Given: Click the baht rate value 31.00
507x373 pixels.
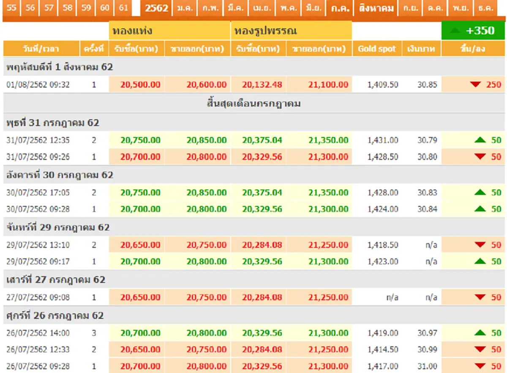Looking at the screenshot, I should tap(428, 366).
